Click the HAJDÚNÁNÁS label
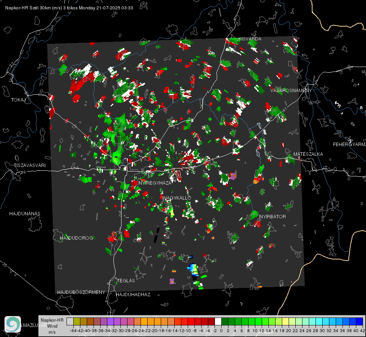 25,213
